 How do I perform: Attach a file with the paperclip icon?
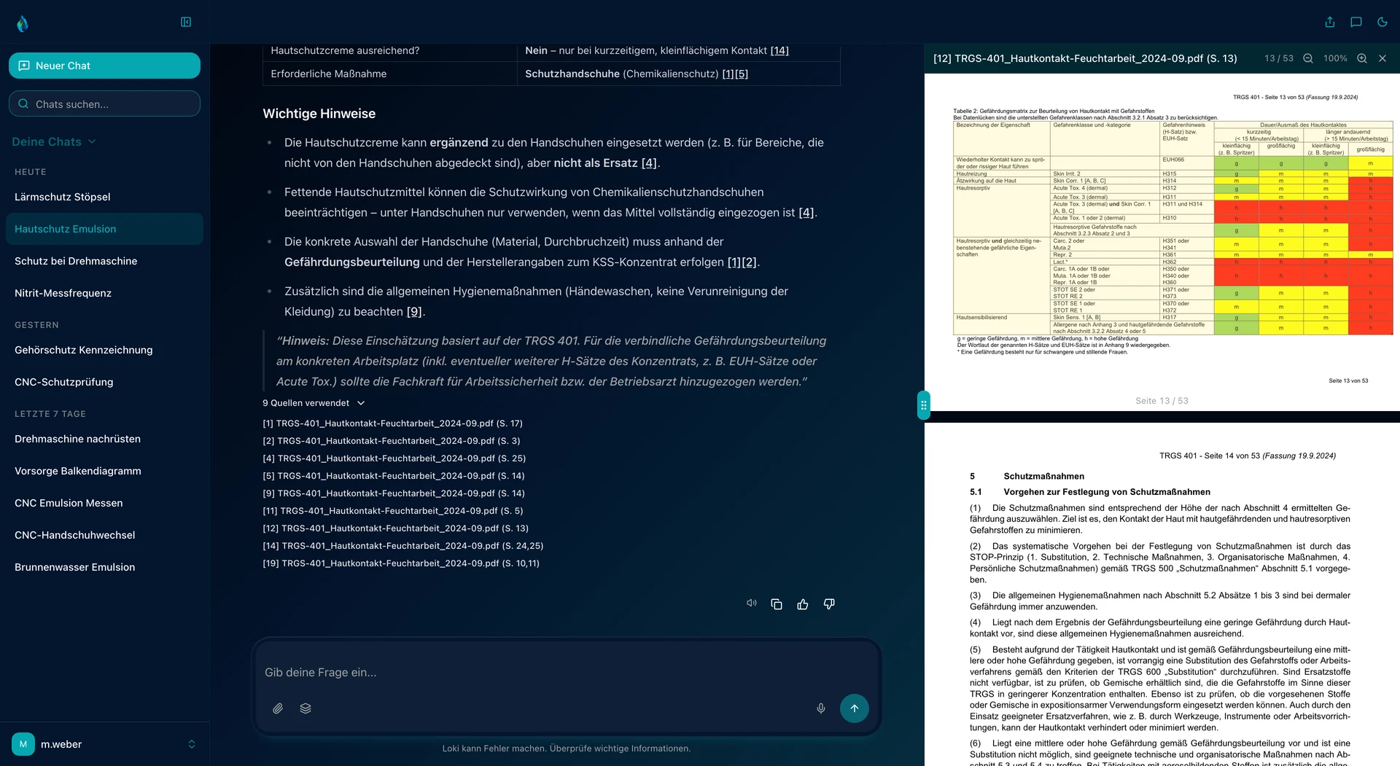(278, 708)
